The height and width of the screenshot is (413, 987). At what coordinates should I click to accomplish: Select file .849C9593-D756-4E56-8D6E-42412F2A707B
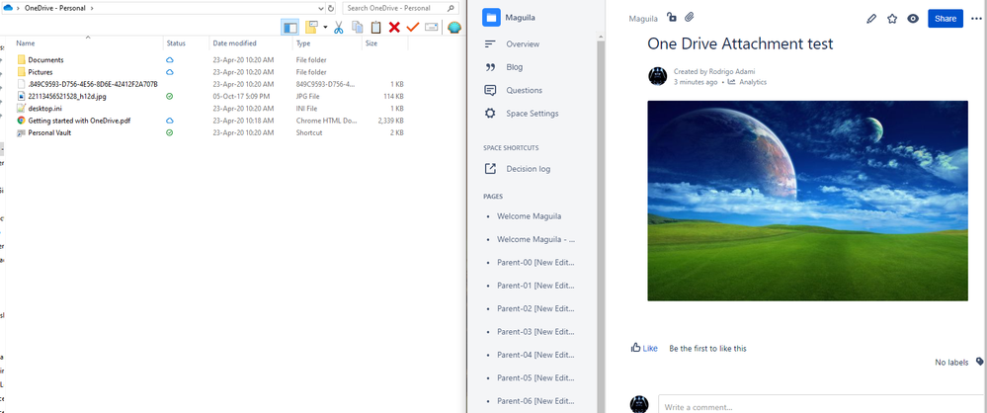[93, 84]
